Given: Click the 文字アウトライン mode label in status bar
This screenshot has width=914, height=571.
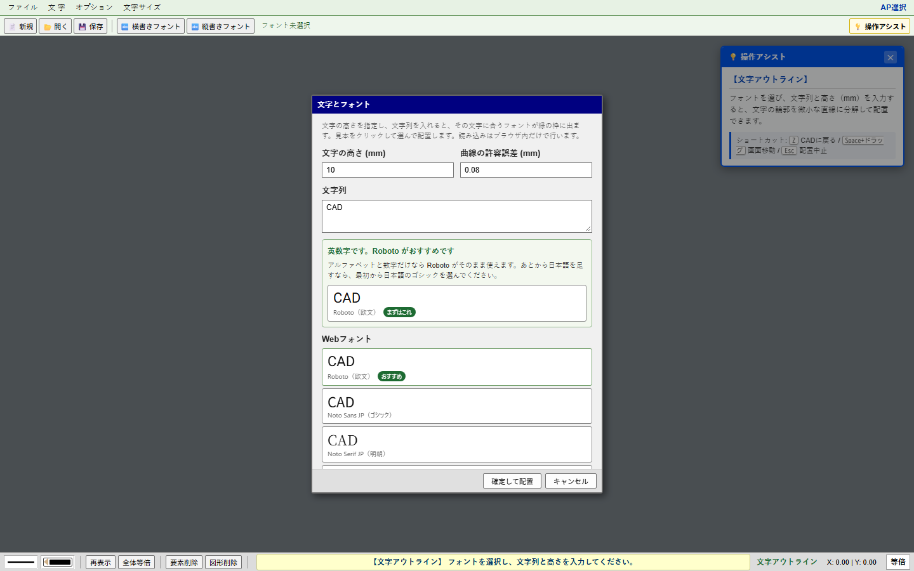Looking at the screenshot, I should (787, 562).
